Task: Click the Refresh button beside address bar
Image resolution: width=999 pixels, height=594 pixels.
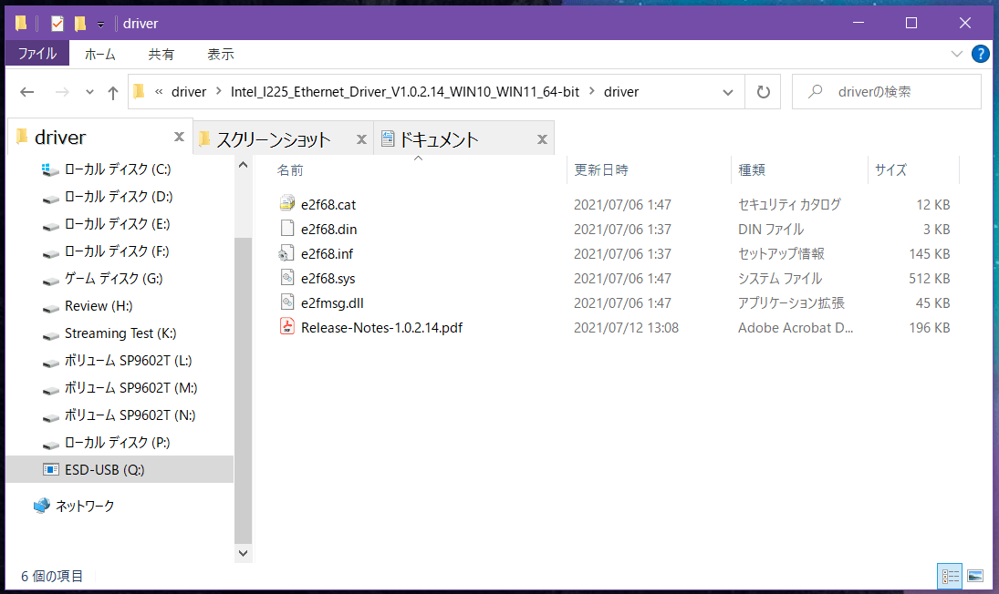Action: (x=763, y=92)
